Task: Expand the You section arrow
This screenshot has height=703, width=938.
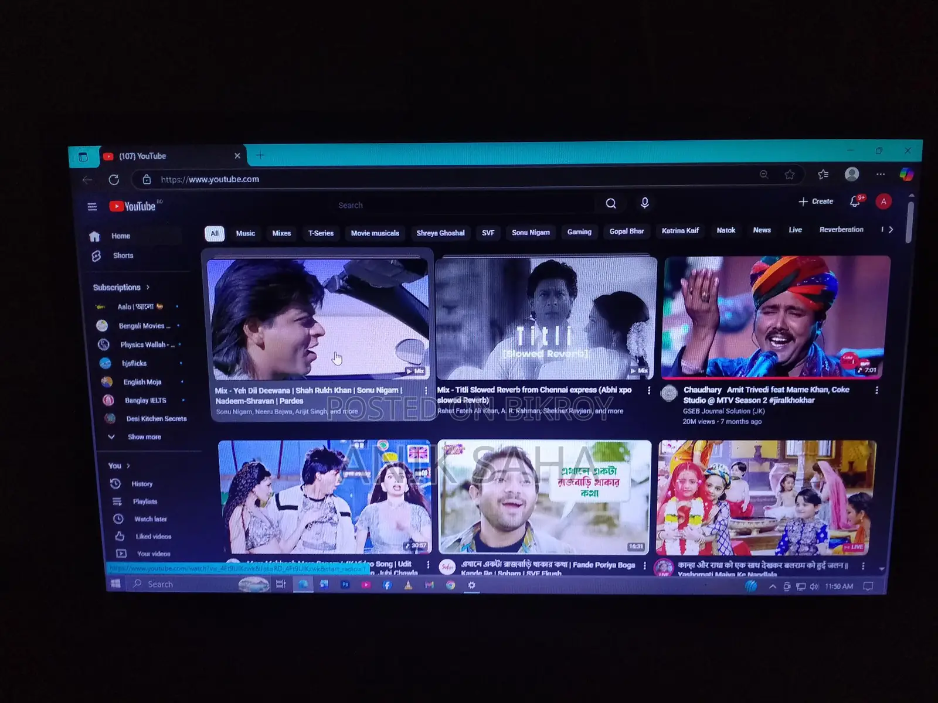Action: coord(128,466)
